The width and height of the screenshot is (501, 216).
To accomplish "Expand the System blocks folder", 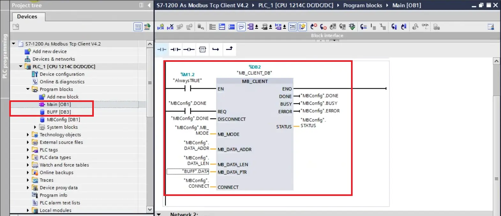I will [x=35, y=127].
